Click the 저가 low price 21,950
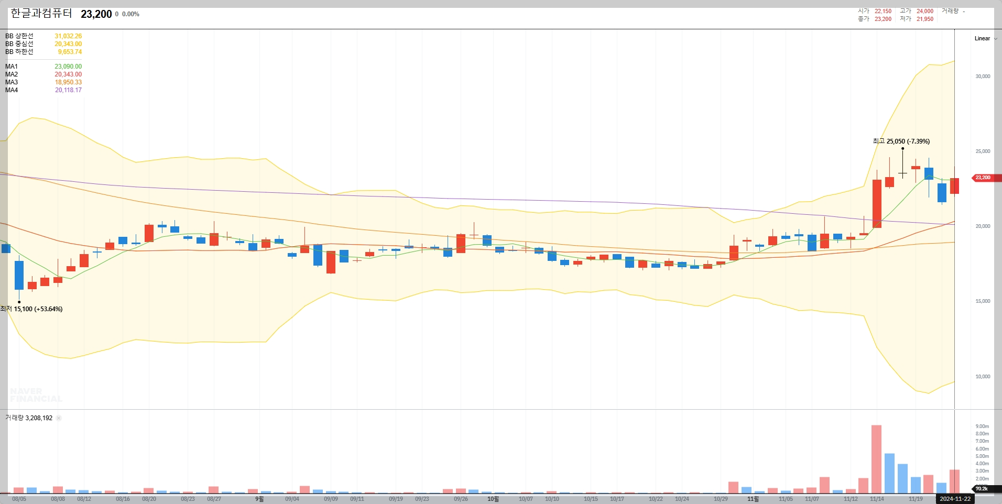 (925, 19)
